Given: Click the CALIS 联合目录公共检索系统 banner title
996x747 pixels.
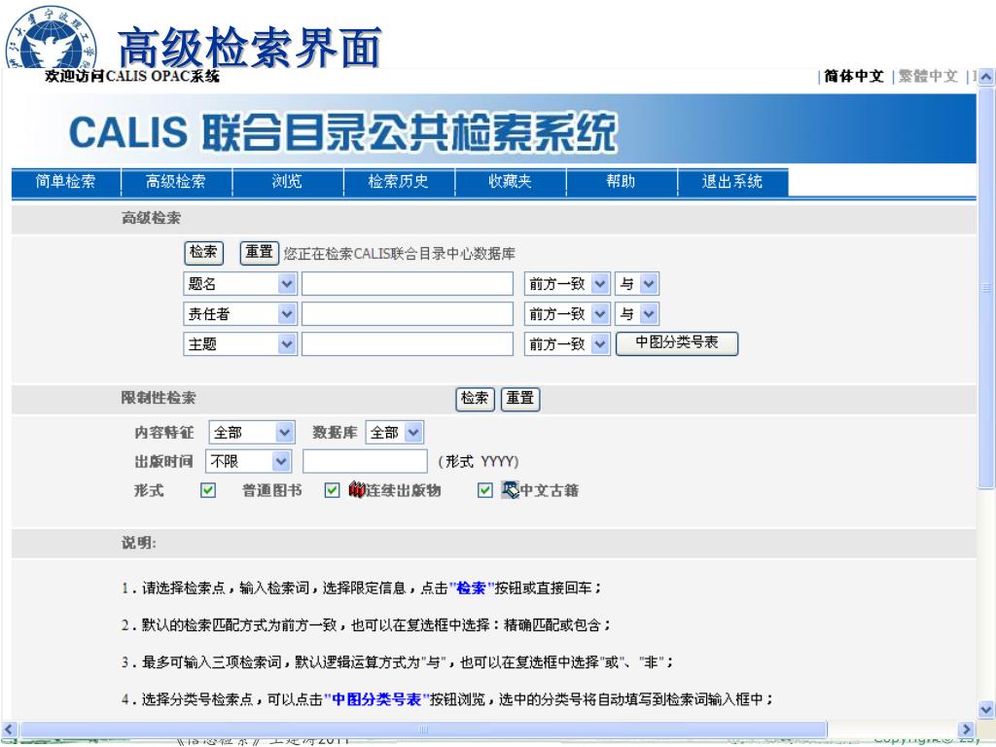Looking at the screenshot, I should 343,132.
